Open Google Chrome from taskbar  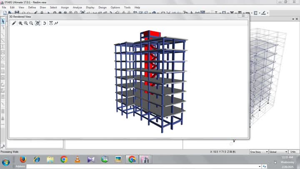[x=64, y=159]
